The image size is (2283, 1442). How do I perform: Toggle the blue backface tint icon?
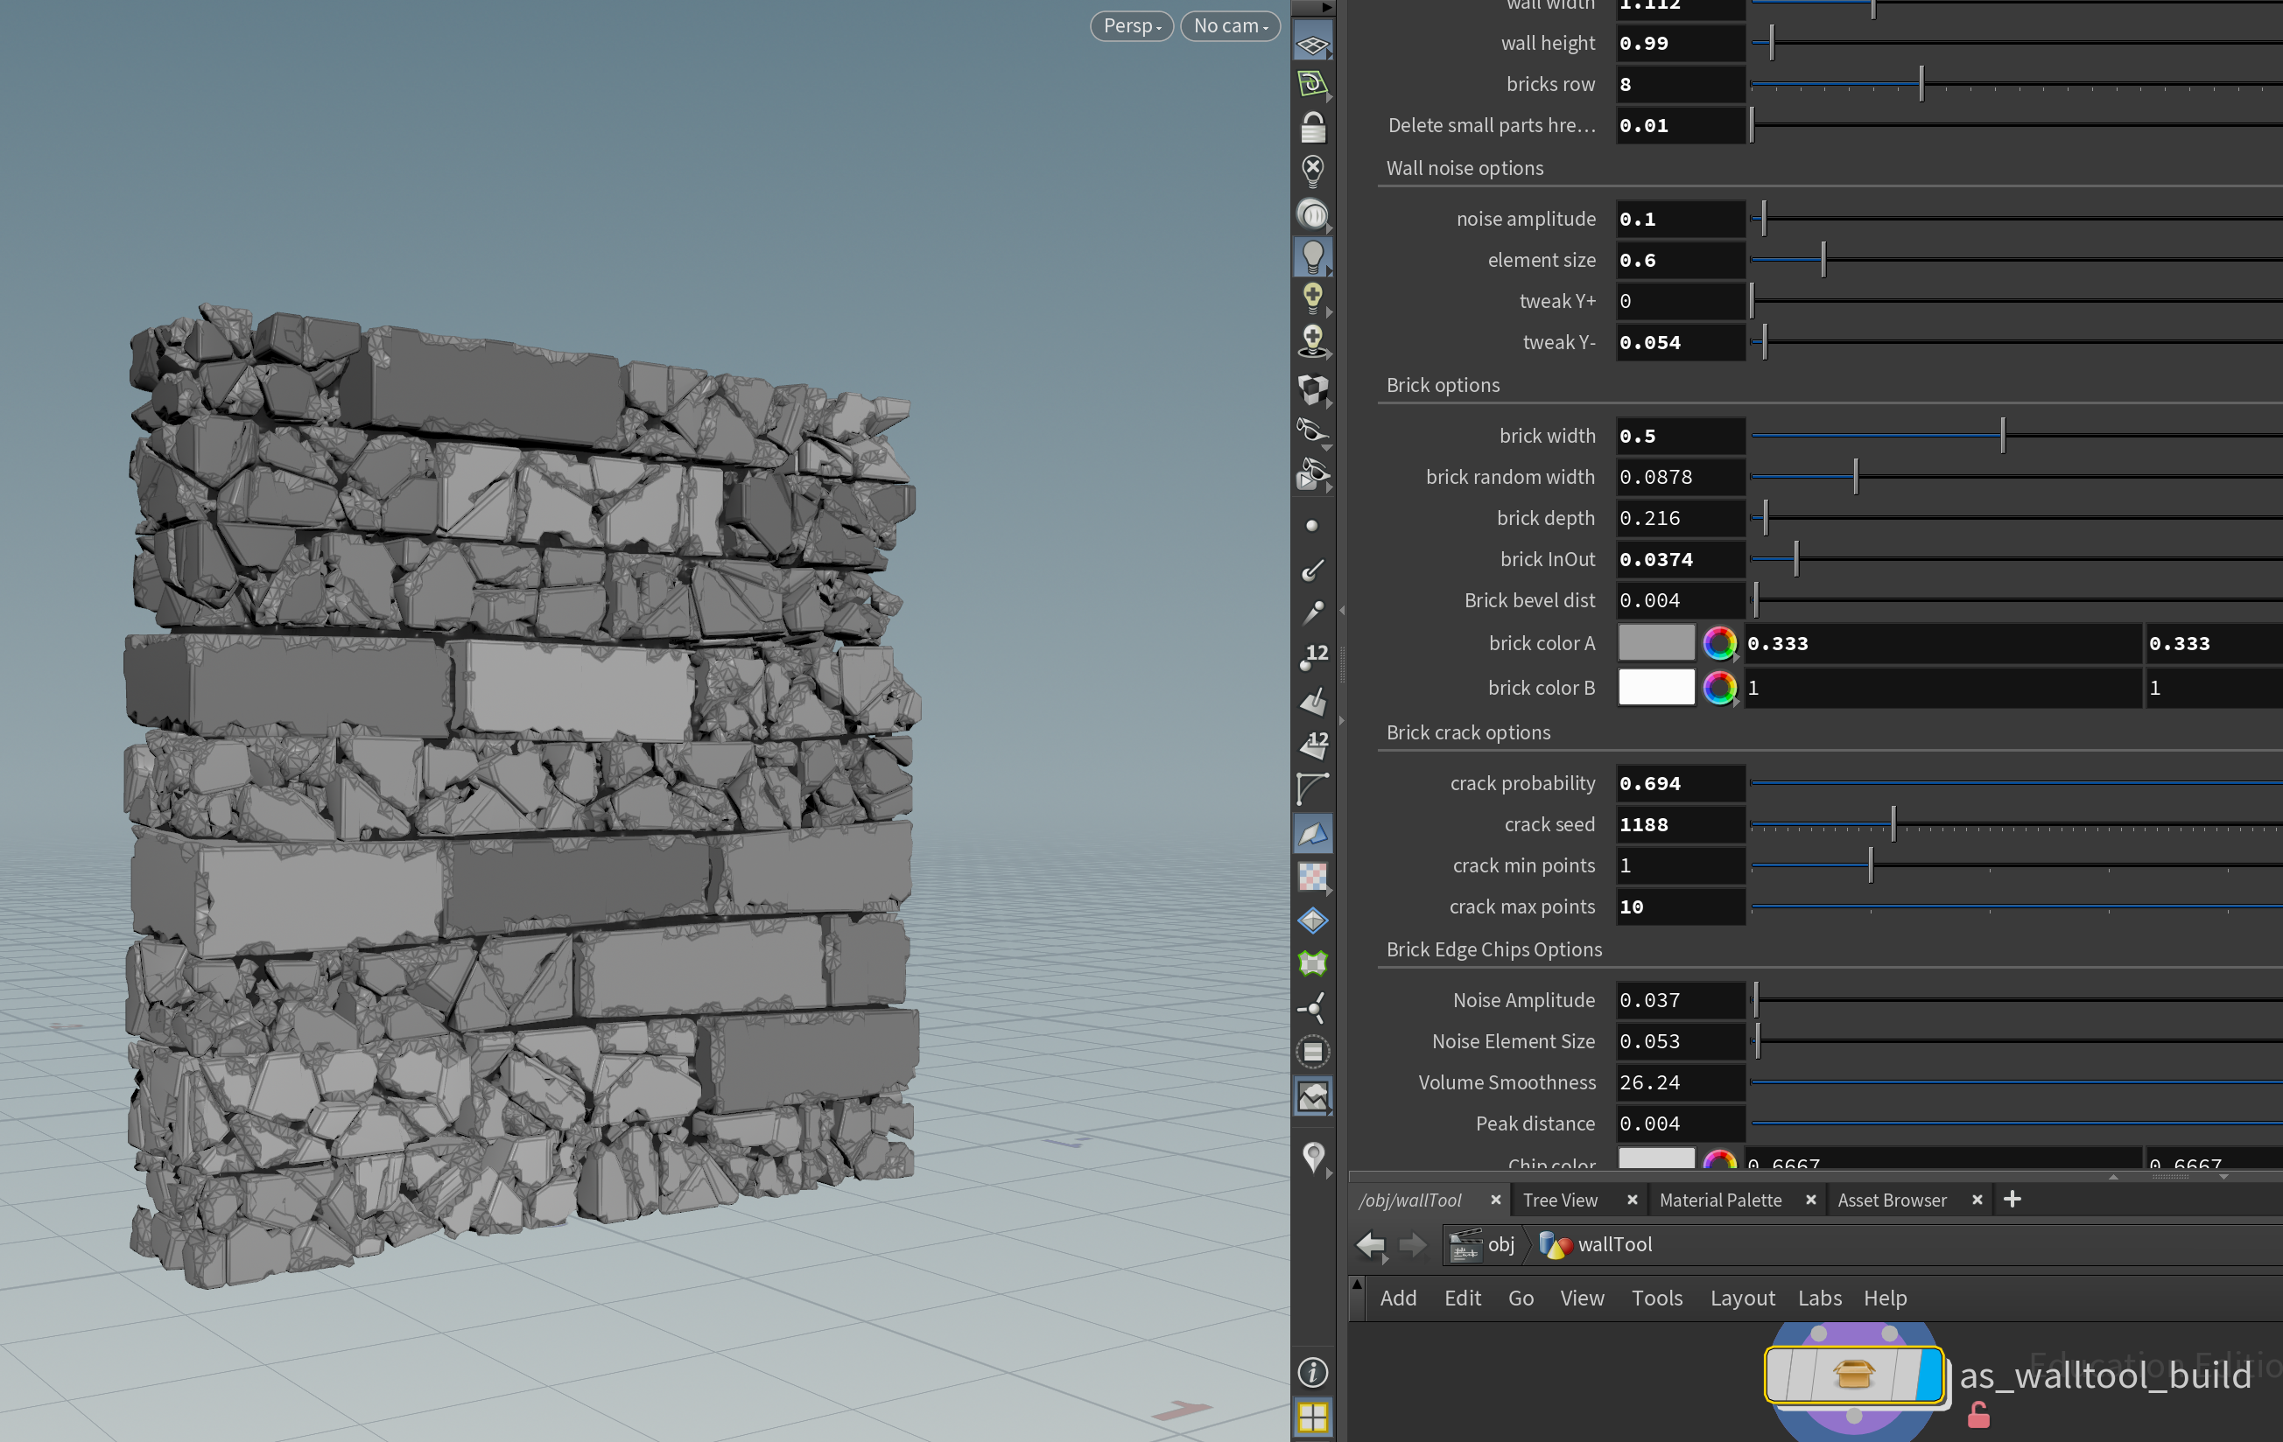pyautogui.click(x=1312, y=833)
